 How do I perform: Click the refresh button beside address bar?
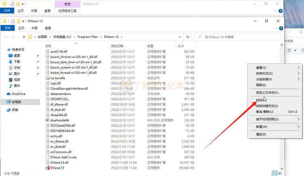point(188,37)
